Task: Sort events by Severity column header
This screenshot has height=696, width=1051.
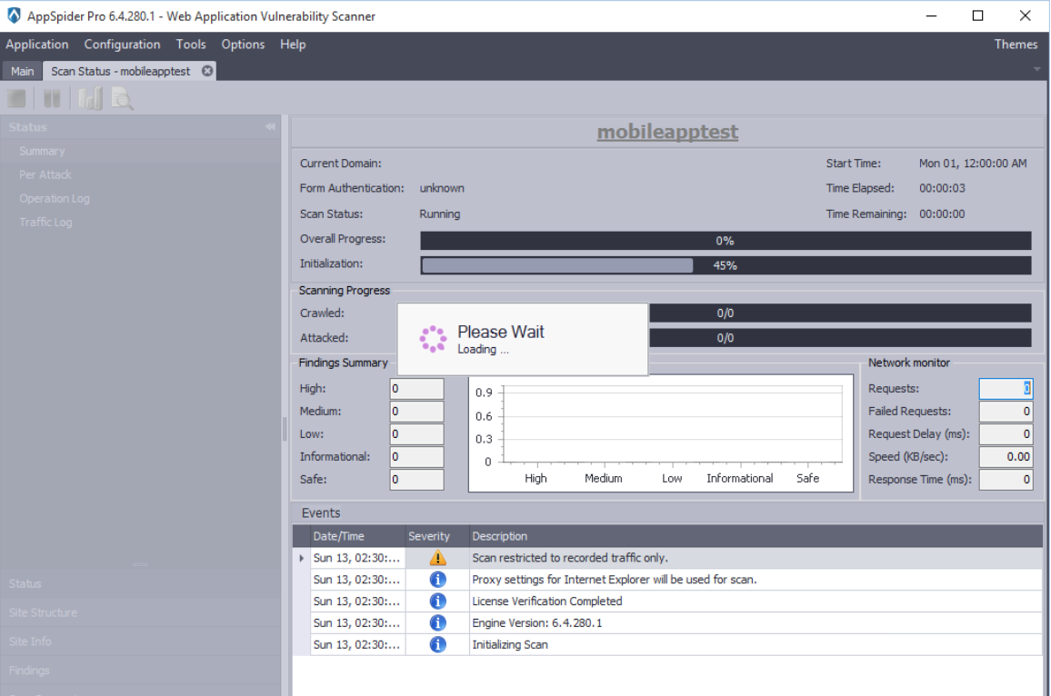Action: click(x=436, y=536)
